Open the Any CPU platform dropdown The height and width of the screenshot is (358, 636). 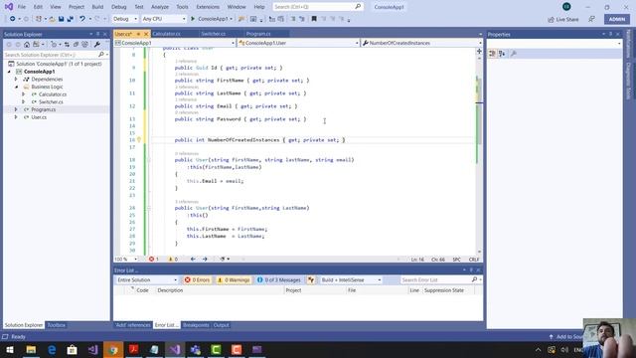pos(163,19)
